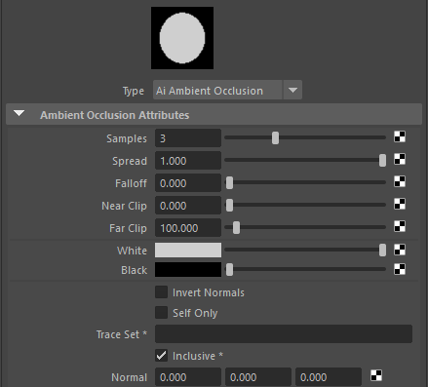Click the Black attribute label
The width and height of the screenshot is (428, 387).
tap(134, 270)
